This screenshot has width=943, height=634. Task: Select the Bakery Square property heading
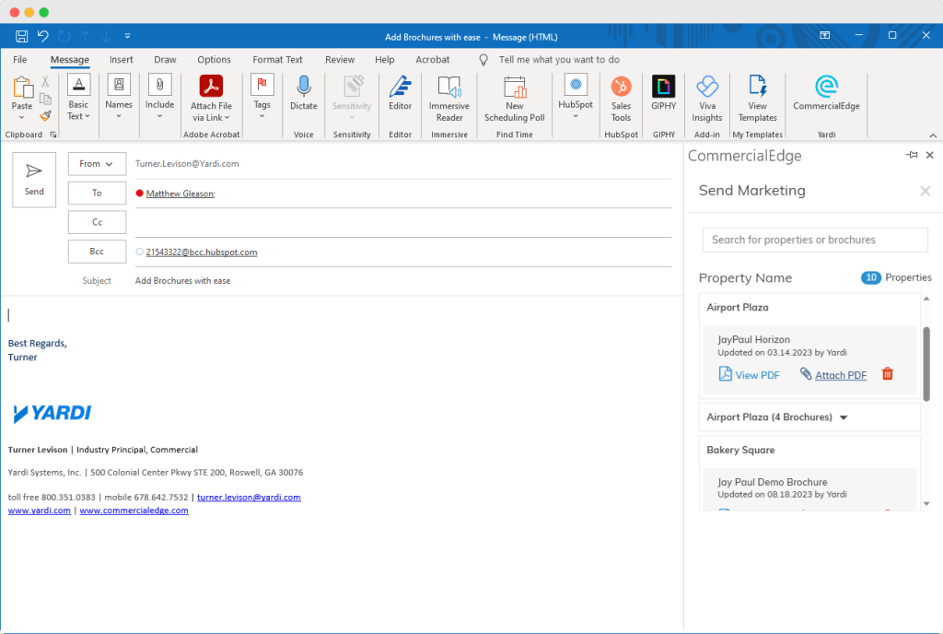click(x=740, y=450)
